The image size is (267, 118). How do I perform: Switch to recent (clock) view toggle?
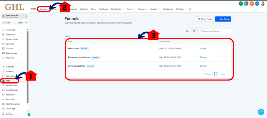(x=187, y=31)
